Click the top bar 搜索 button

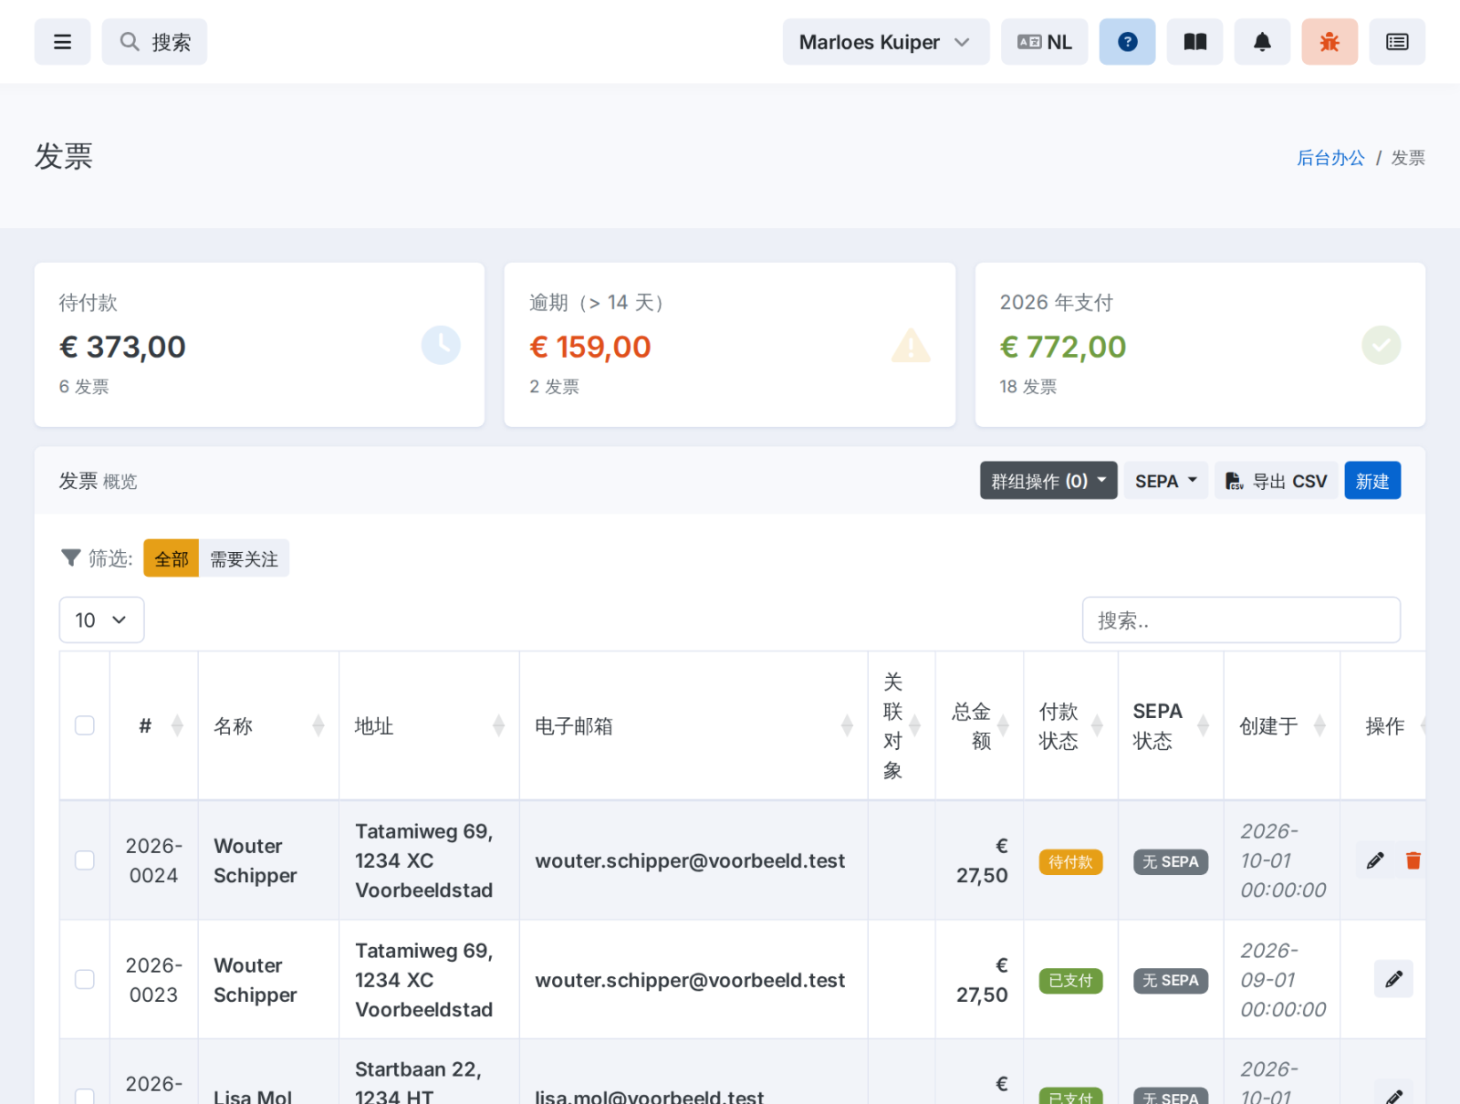click(154, 42)
